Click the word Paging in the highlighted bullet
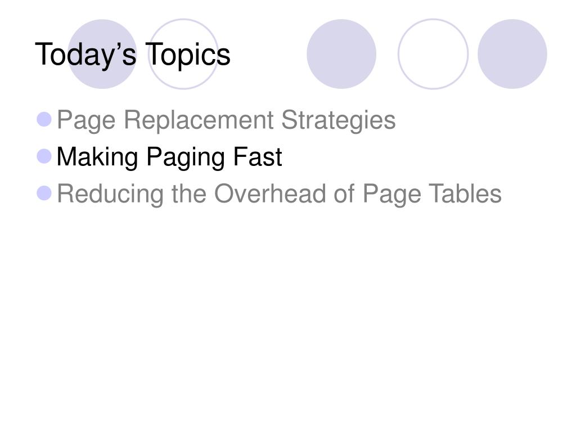This screenshot has width=576, height=432. coord(186,158)
